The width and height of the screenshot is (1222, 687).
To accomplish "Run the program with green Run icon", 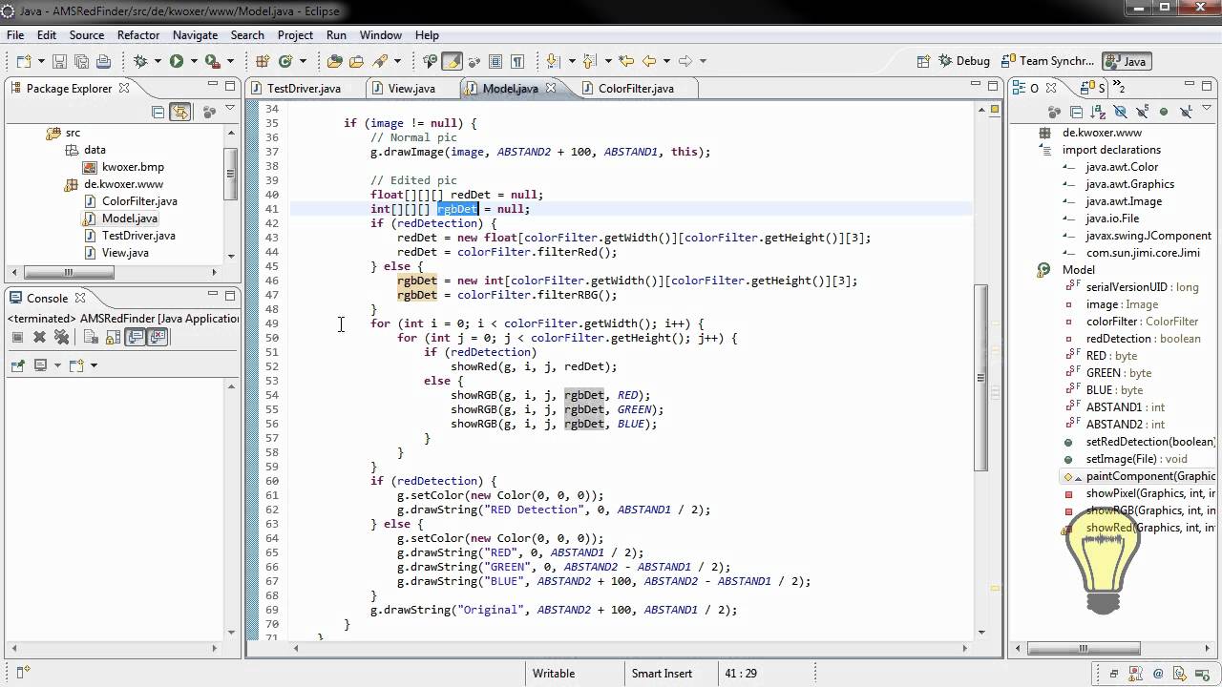I will pyautogui.click(x=177, y=61).
